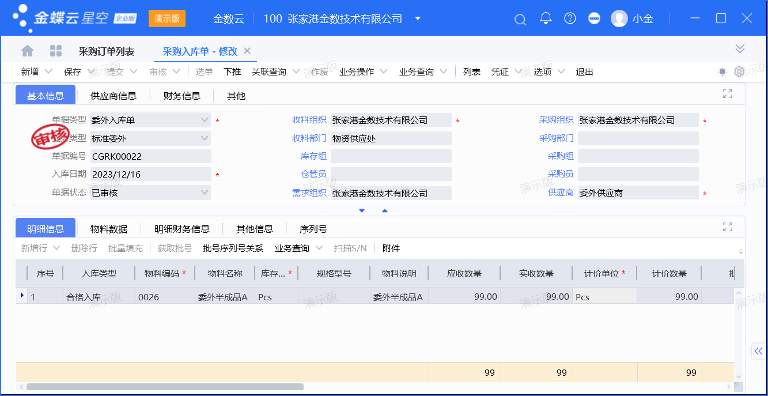
Task: Click the 演示版 badge
Action: pyautogui.click(x=167, y=18)
